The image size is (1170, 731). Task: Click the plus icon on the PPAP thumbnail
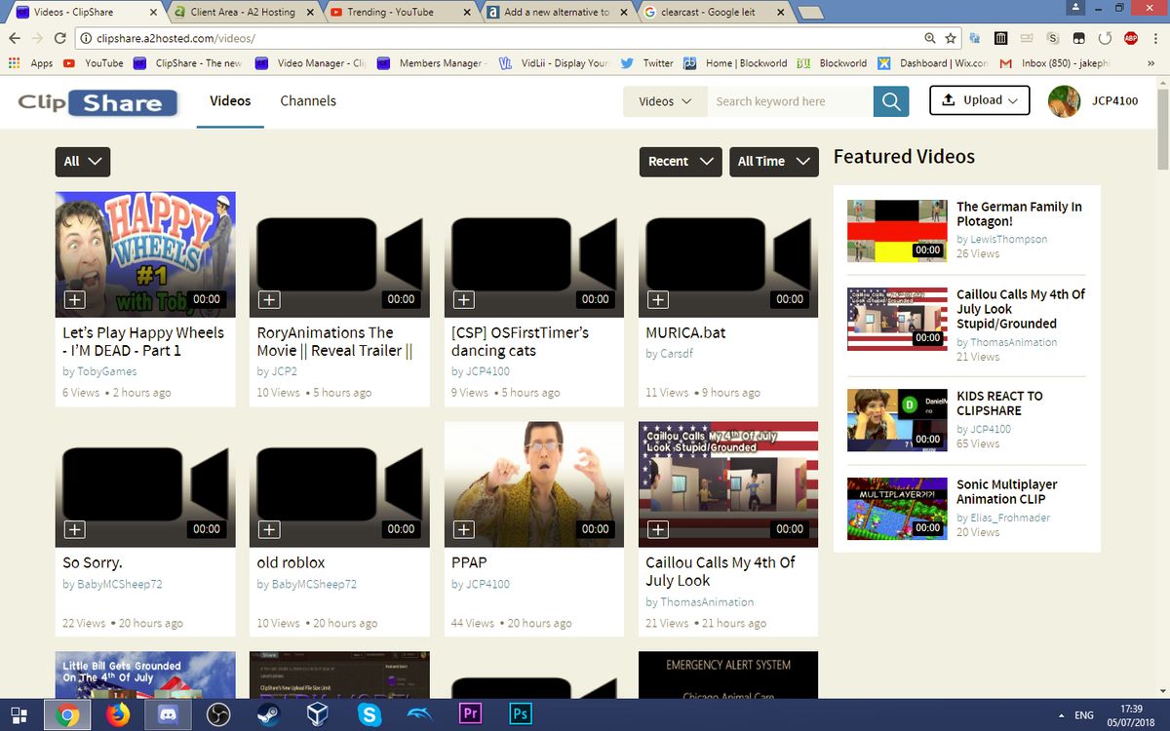tap(463, 529)
